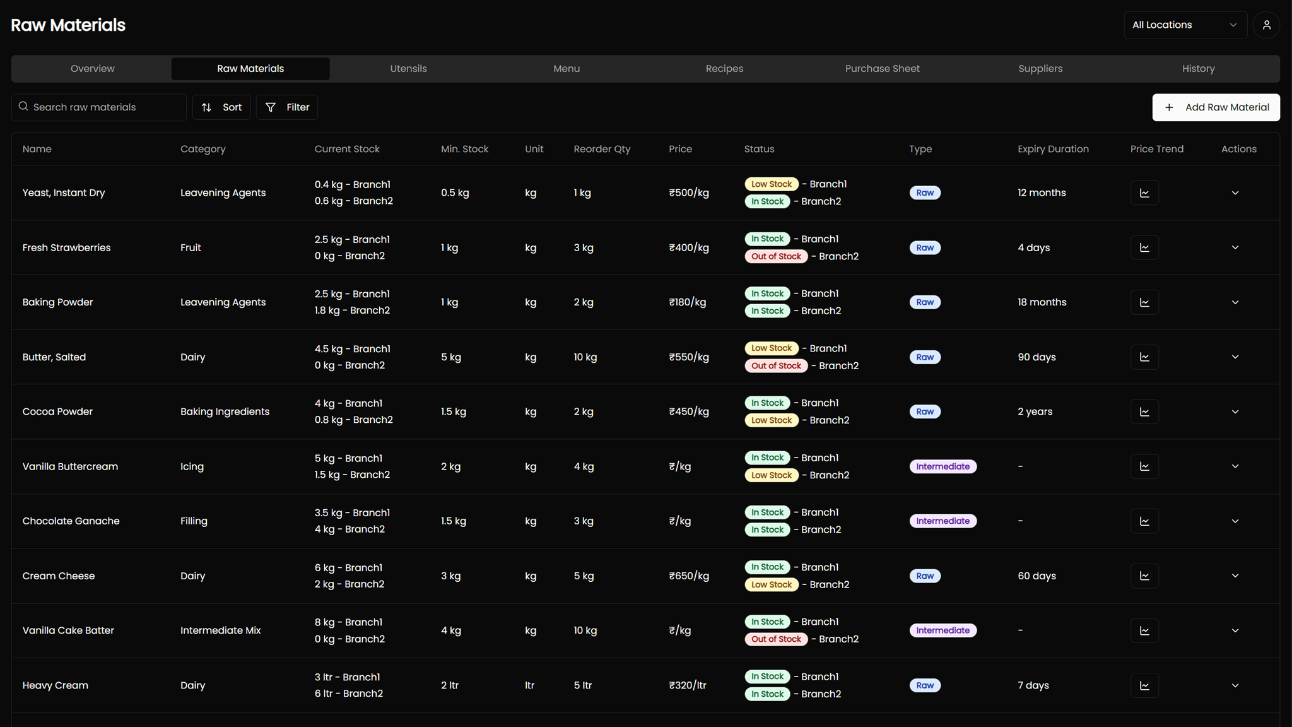Screen dimensions: 1292x727
Task: Expand actions chevron for Vanilla Cake Batter
Action: (1235, 630)
